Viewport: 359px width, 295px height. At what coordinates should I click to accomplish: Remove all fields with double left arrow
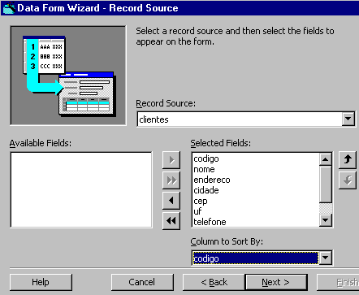tap(171, 221)
